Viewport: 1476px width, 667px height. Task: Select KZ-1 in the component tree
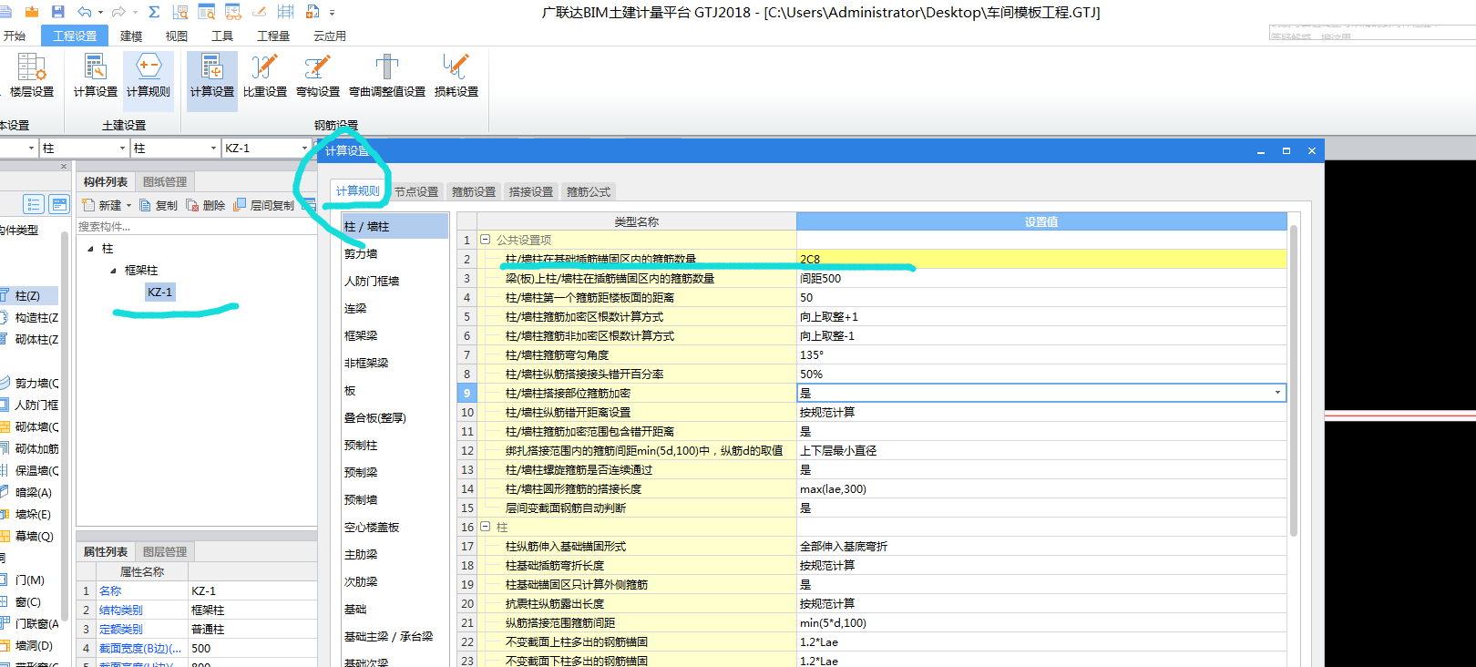[x=159, y=292]
